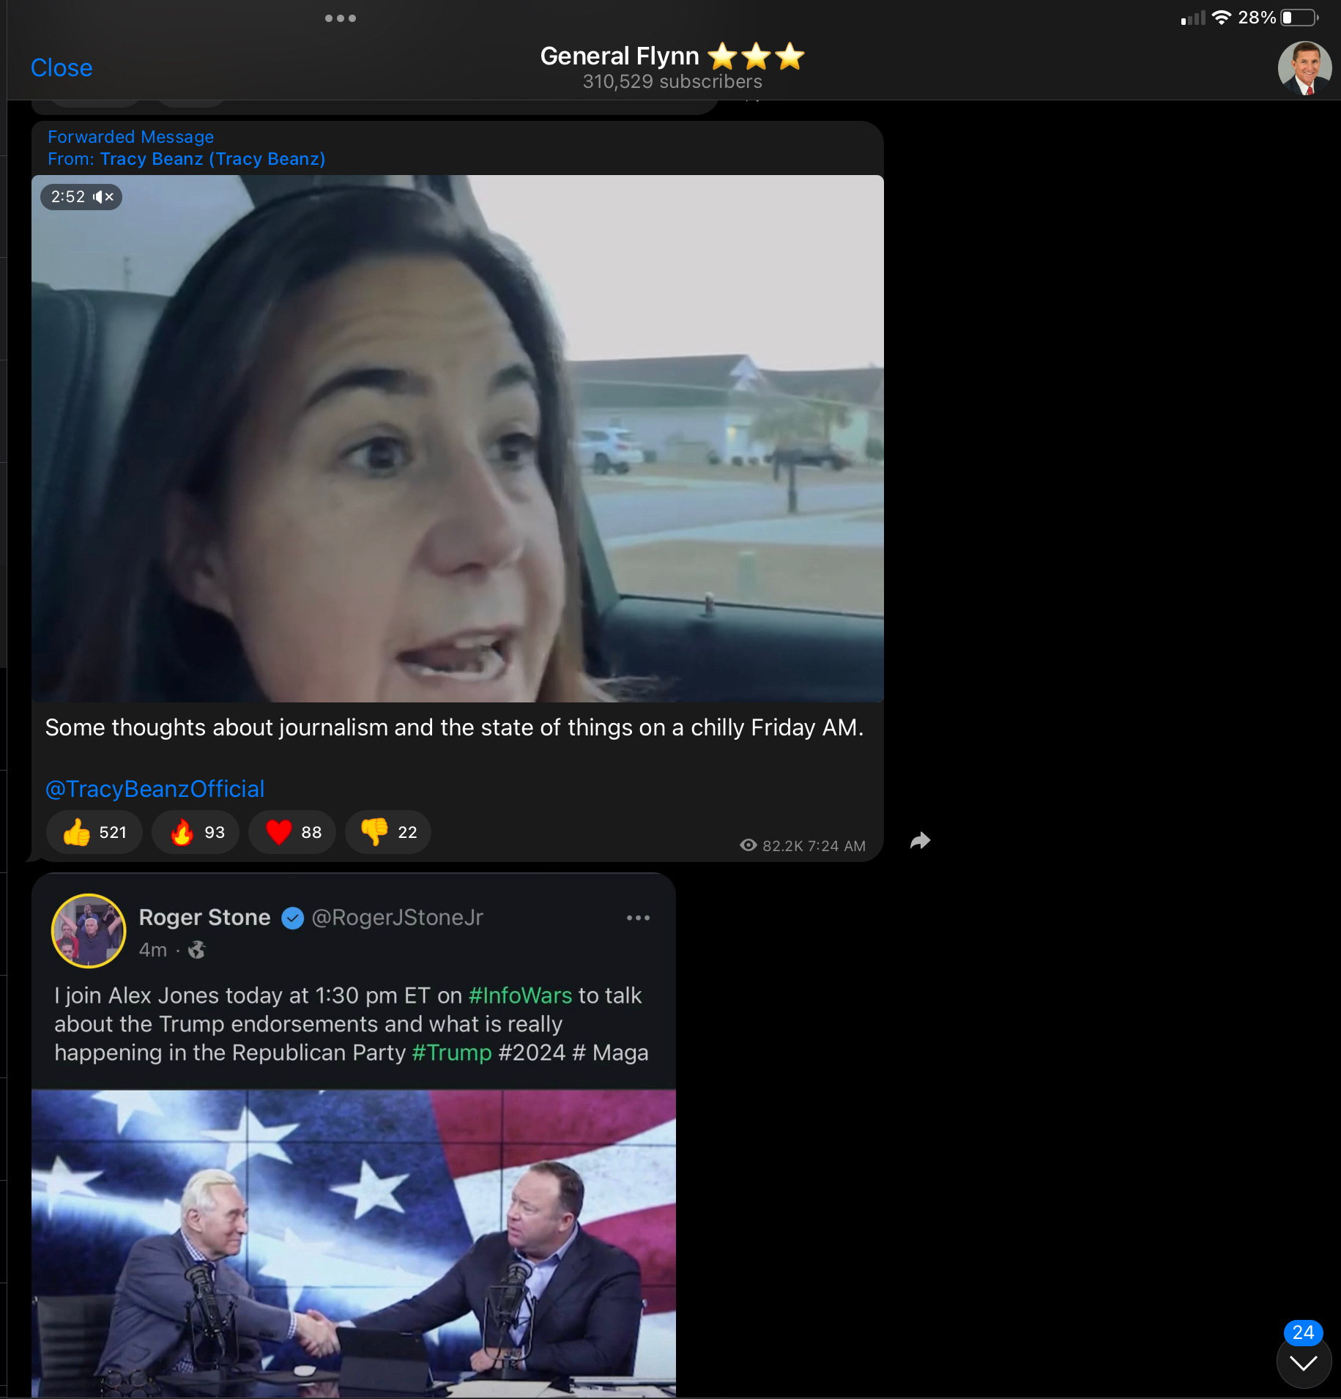The height and width of the screenshot is (1399, 1341).
Task: React with red heart (88)
Action: pos(293,832)
